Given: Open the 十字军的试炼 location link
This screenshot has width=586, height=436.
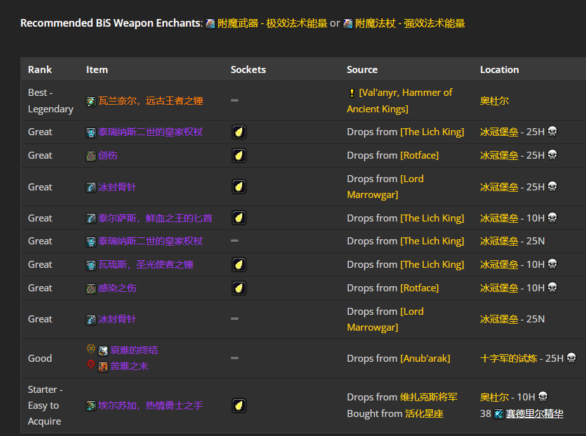Looking at the screenshot, I should pyautogui.click(x=507, y=358).
